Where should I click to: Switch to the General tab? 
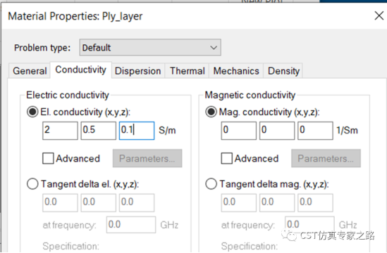[30, 71]
